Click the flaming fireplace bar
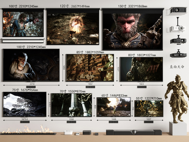 (28, 131)
